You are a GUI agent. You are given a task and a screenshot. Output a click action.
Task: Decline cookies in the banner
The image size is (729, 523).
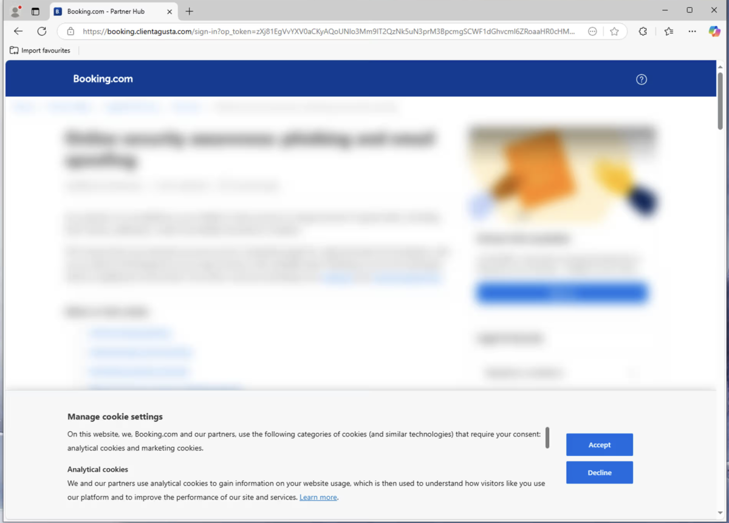tap(599, 473)
